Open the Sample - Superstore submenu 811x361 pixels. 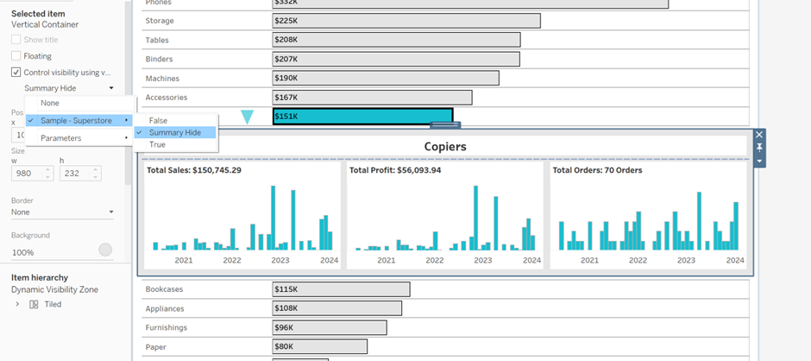[x=79, y=121]
